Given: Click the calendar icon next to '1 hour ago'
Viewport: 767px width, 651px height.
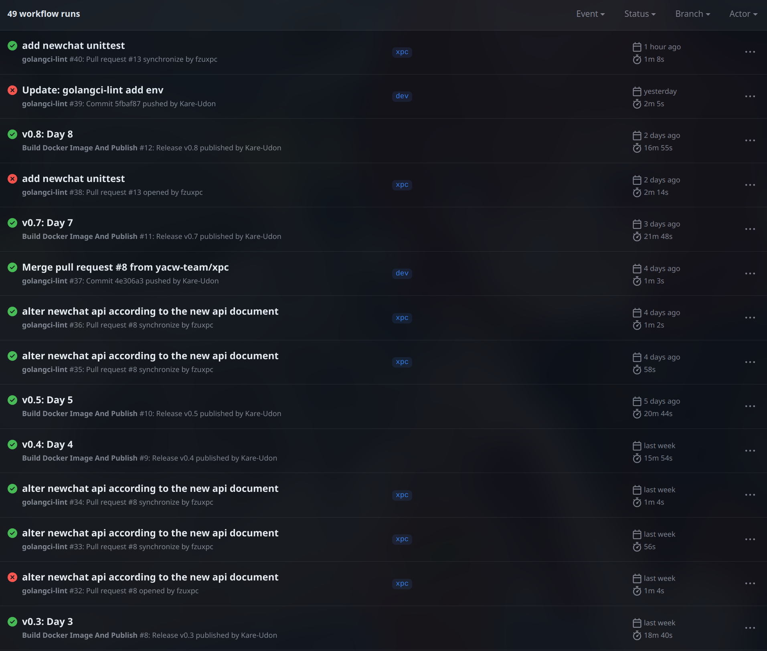Looking at the screenshot, I should (637, 47).
